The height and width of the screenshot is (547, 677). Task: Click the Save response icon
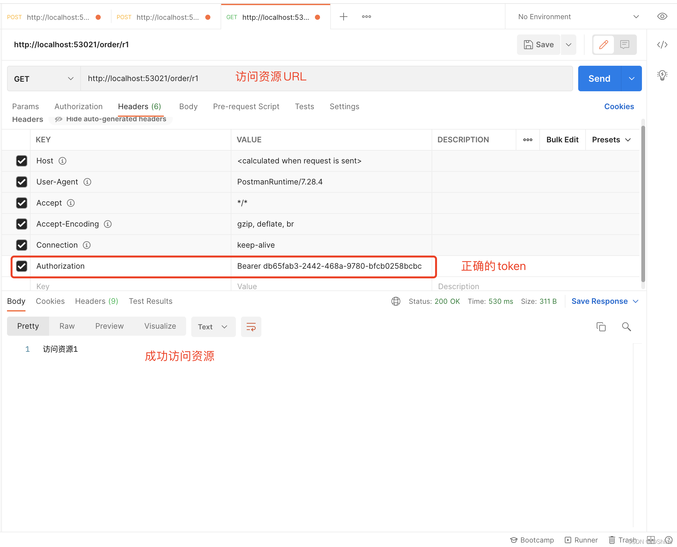tap(601, 301)
